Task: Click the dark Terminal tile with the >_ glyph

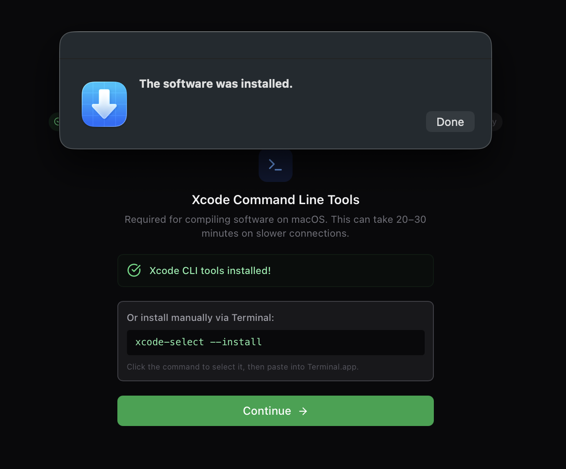Action: pos(275,165)
